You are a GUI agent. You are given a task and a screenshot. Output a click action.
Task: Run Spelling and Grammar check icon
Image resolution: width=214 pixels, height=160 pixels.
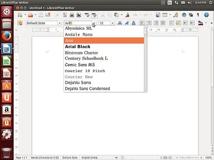click(x=87, y=15)
